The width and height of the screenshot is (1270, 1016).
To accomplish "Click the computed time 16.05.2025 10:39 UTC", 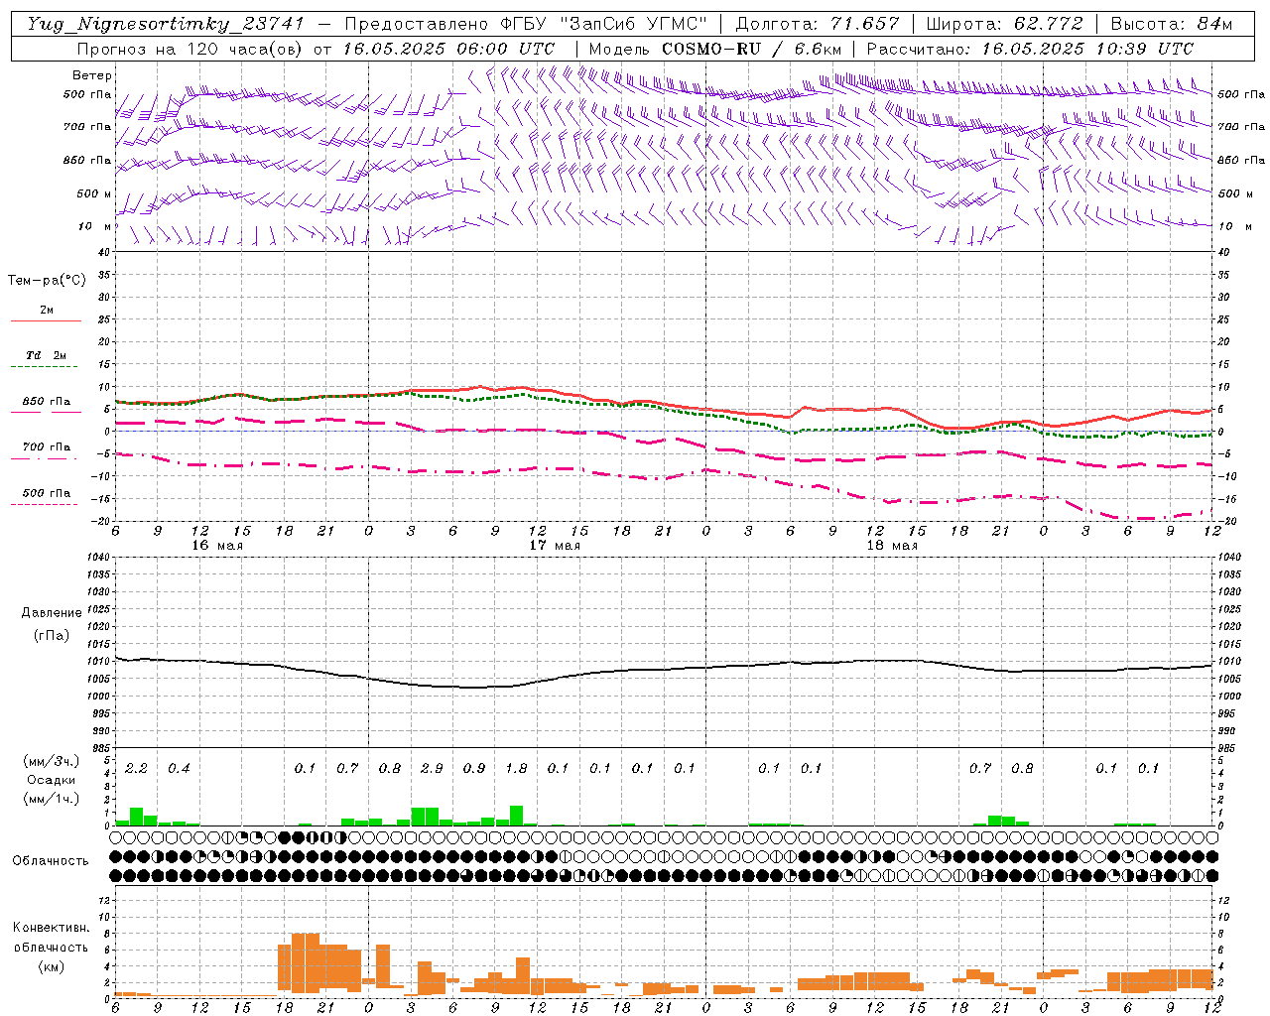I will [1087, 49].
